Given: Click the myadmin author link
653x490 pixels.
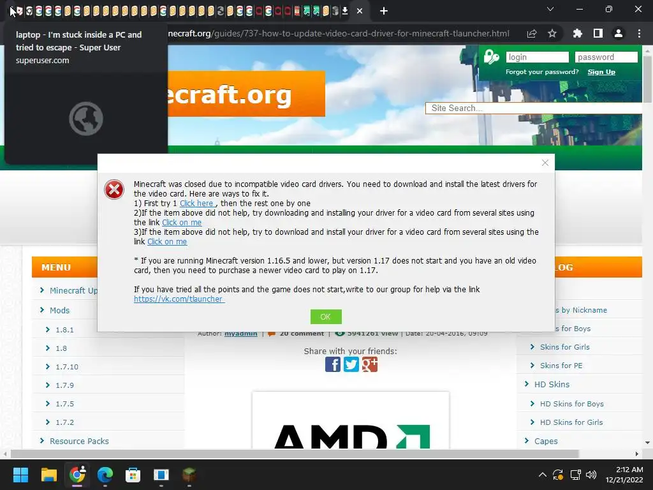Looking at the screenshot, I should (240, 333).
